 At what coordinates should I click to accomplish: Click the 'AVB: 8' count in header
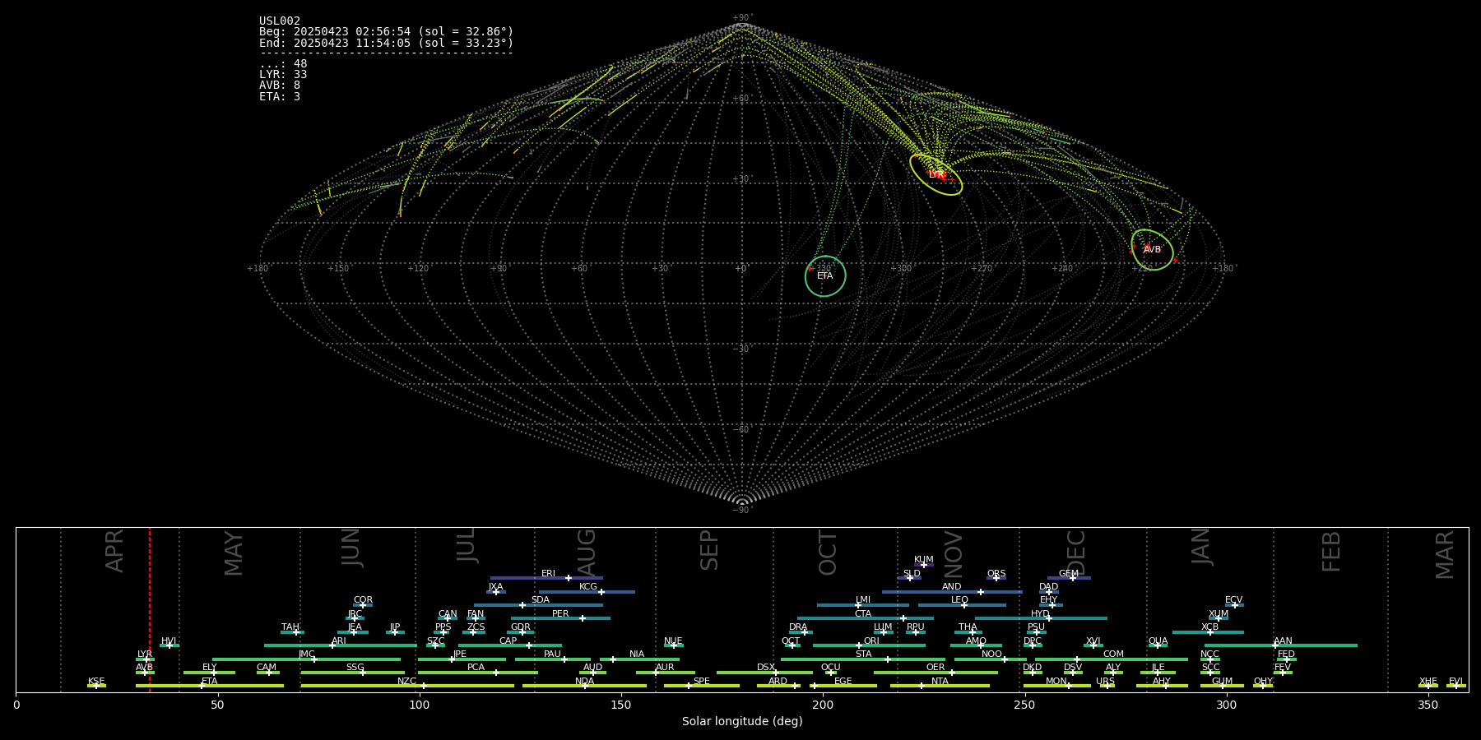point(280,86)
